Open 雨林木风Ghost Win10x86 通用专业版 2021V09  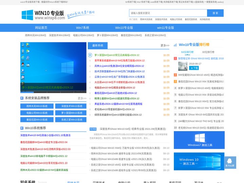(x=121, y=154)
